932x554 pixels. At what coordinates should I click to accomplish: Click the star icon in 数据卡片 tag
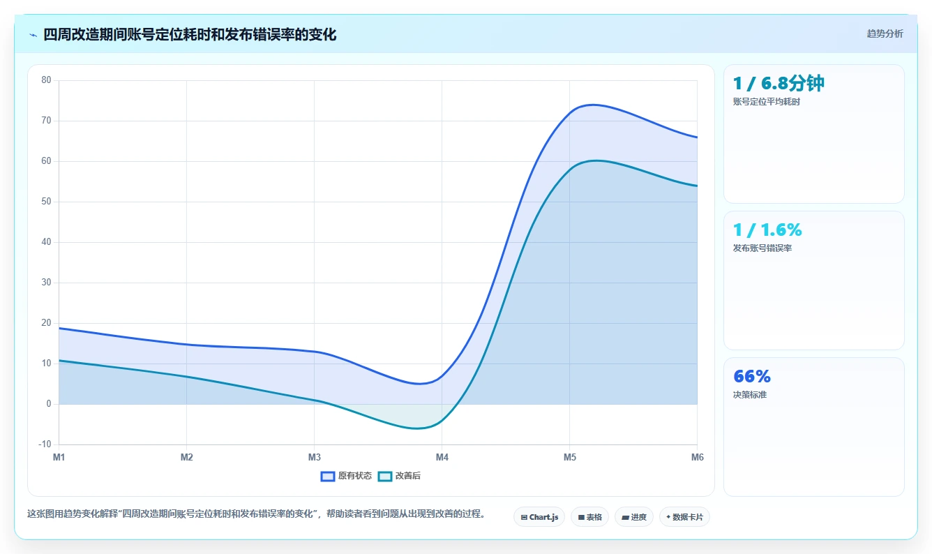pyautogui.click(x=668, y=517)
